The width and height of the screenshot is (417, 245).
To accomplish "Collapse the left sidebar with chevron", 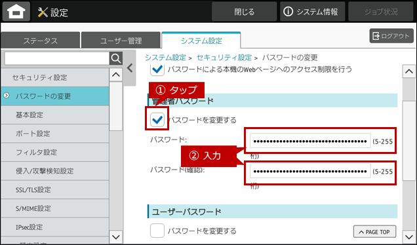I will coord(130,68).
